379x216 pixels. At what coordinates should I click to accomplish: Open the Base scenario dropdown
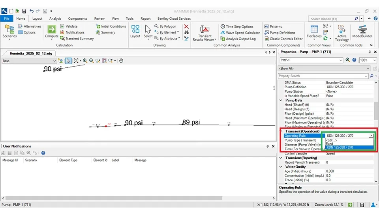tap(54, 61)
